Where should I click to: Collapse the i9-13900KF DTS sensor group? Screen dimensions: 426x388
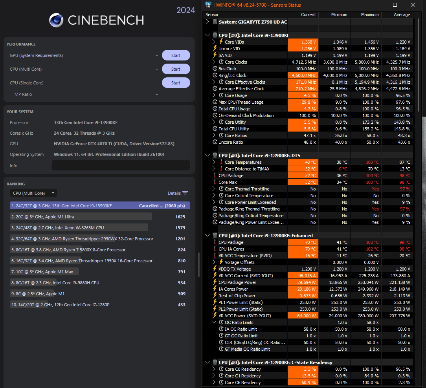point(207,155)
